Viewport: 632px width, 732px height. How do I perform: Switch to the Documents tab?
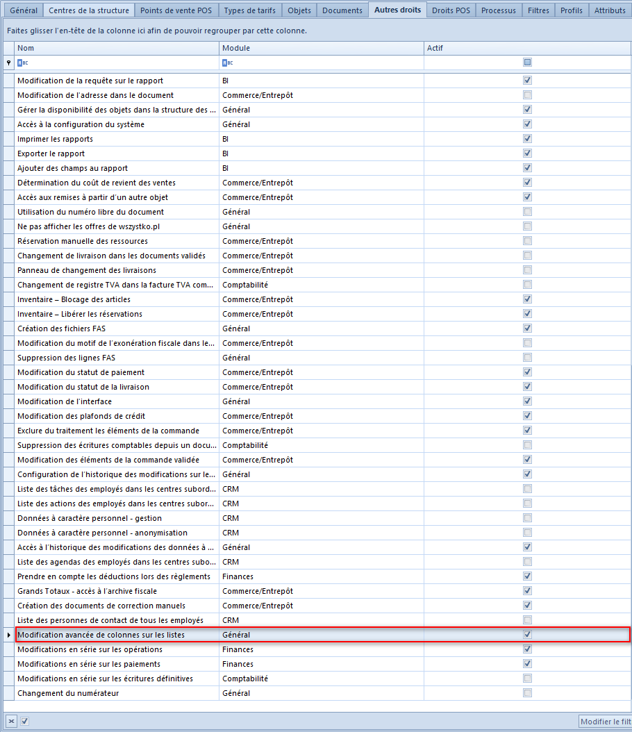[342, 10]
